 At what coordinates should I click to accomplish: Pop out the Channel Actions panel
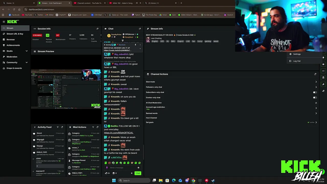315,74
